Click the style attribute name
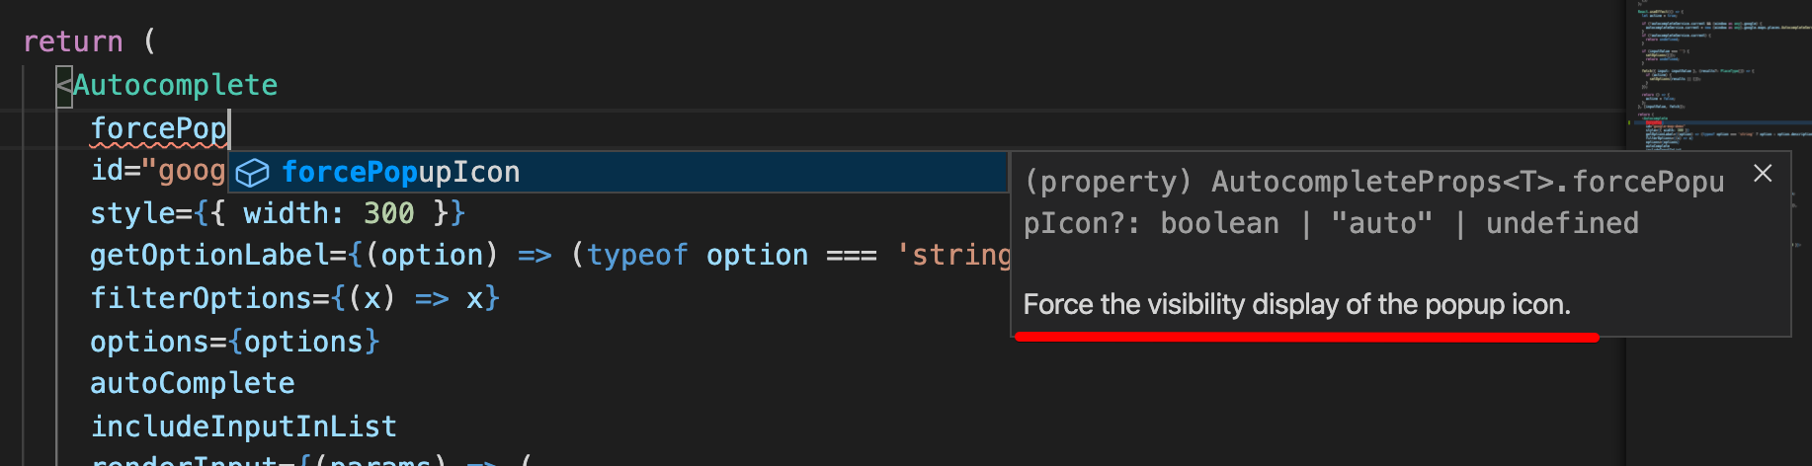The height and width of the screenshot is (466, 1812). [132, 213]
